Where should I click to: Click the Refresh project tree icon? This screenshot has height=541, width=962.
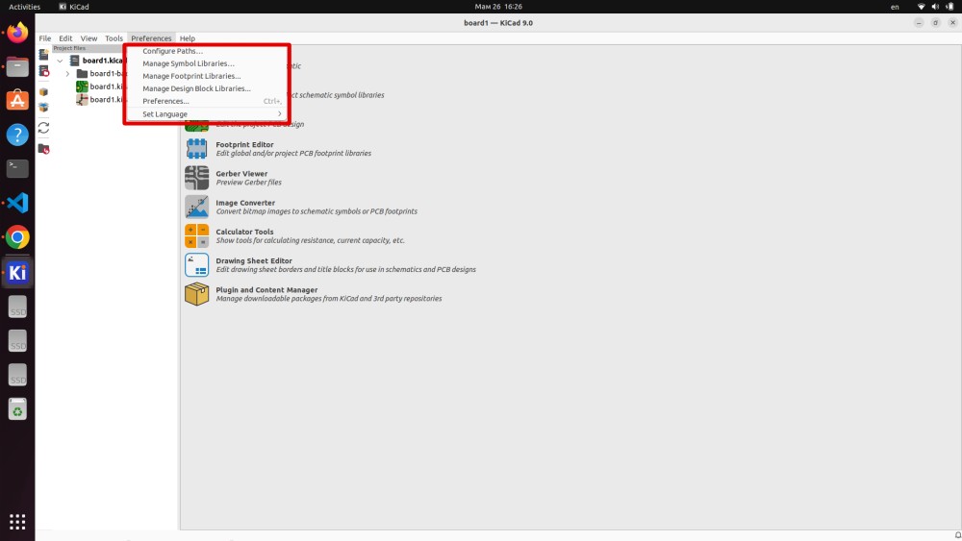(43, 128)
